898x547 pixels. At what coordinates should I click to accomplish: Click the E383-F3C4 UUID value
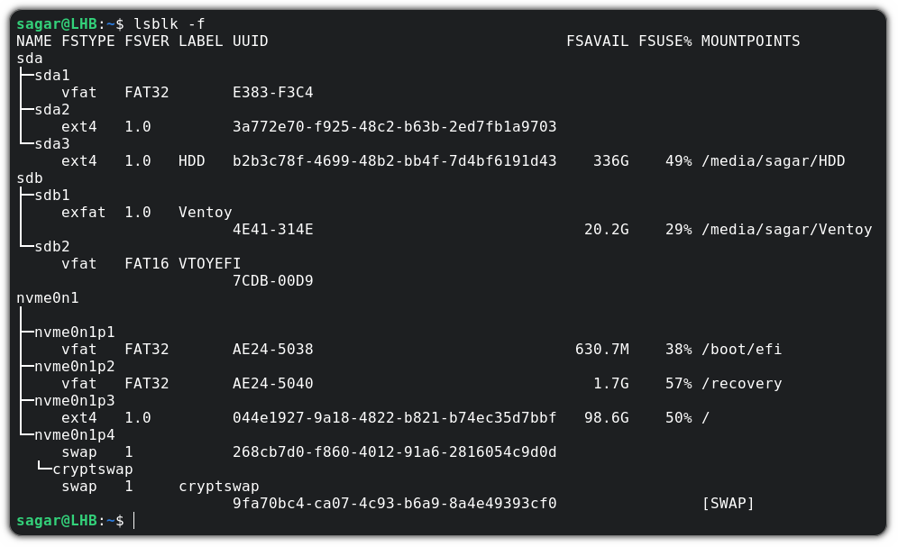272,93
